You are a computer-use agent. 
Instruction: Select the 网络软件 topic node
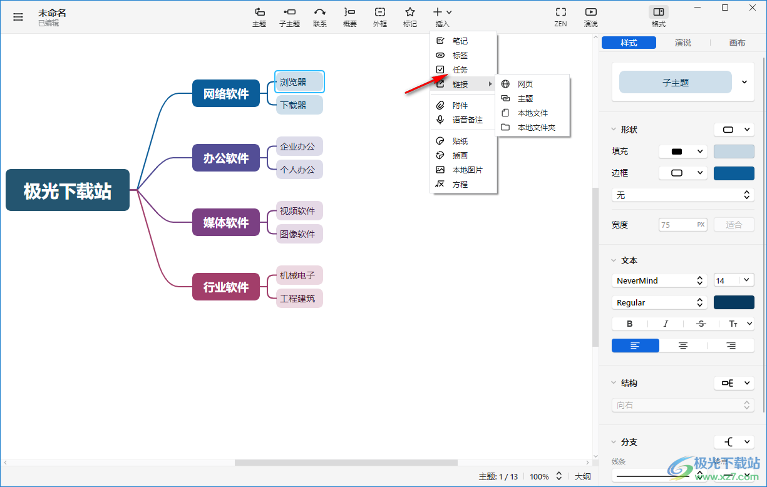(226, 94)
